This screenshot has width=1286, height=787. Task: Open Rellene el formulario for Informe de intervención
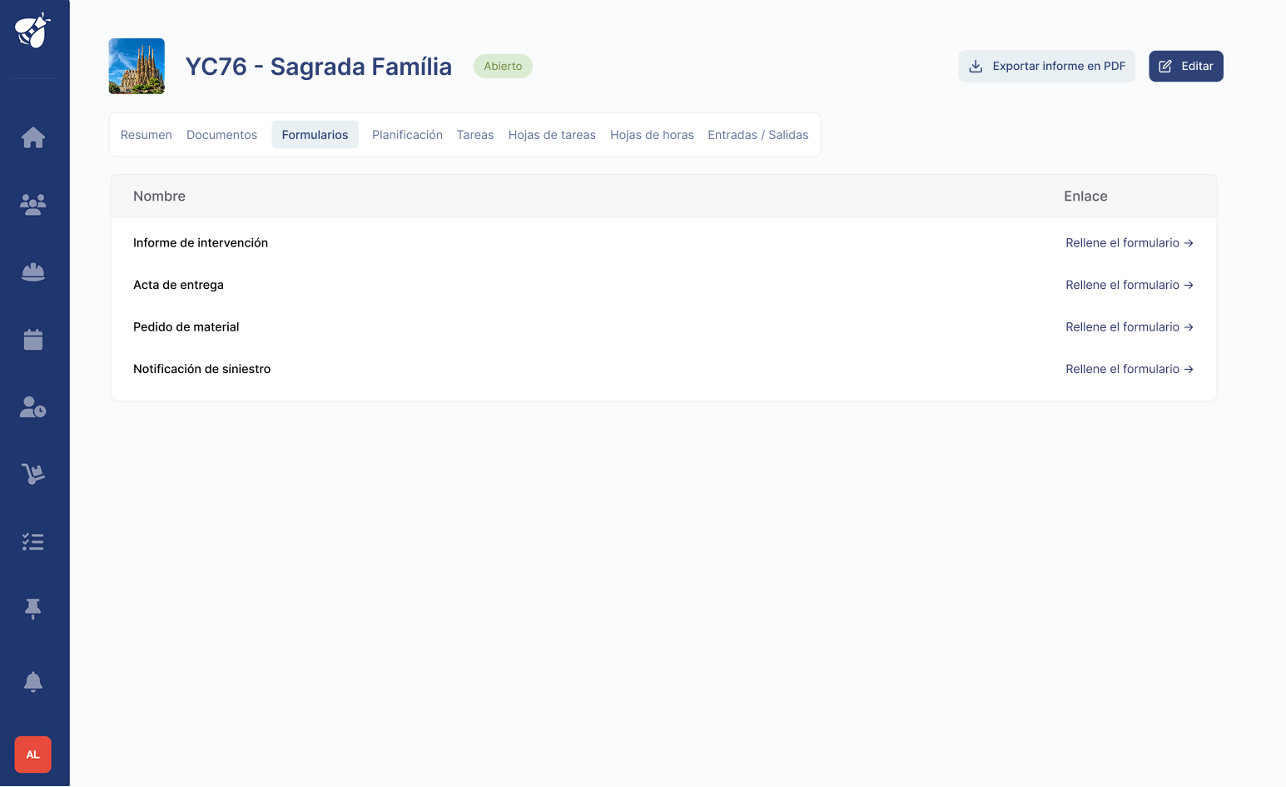(1130, 243)
